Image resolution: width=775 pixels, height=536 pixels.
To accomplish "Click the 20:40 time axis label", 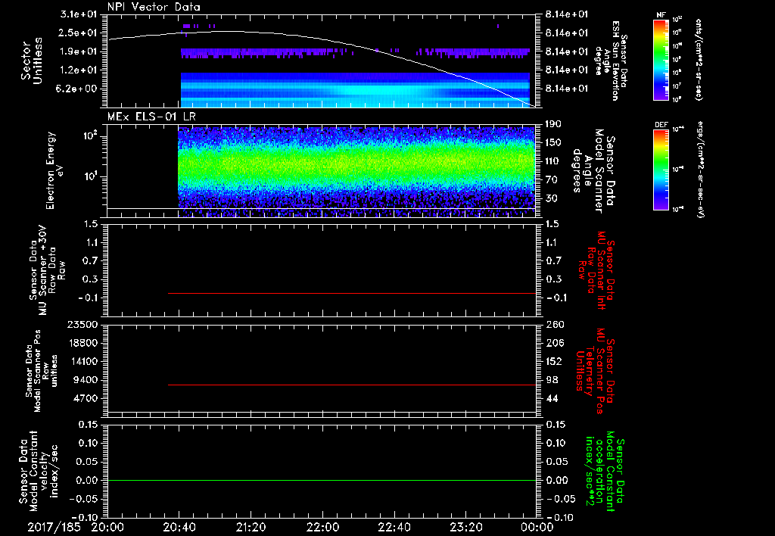I will [x=179, y=527].
